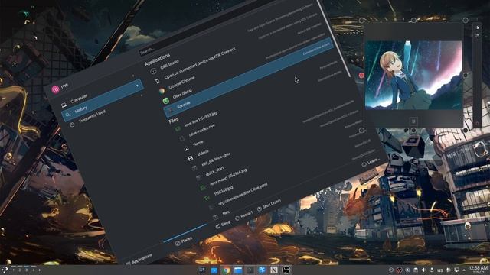The image size is (490, 275).
Task: Click the Konsole terminal taskbar icon
Action: click(250, 270)
